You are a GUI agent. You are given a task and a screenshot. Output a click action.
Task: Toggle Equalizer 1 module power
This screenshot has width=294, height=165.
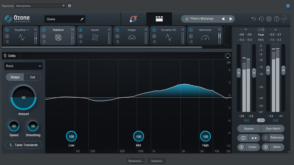pos(7,30)
